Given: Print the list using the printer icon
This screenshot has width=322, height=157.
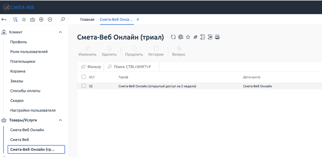Looking at the screenshot, I should click(217, 37).
